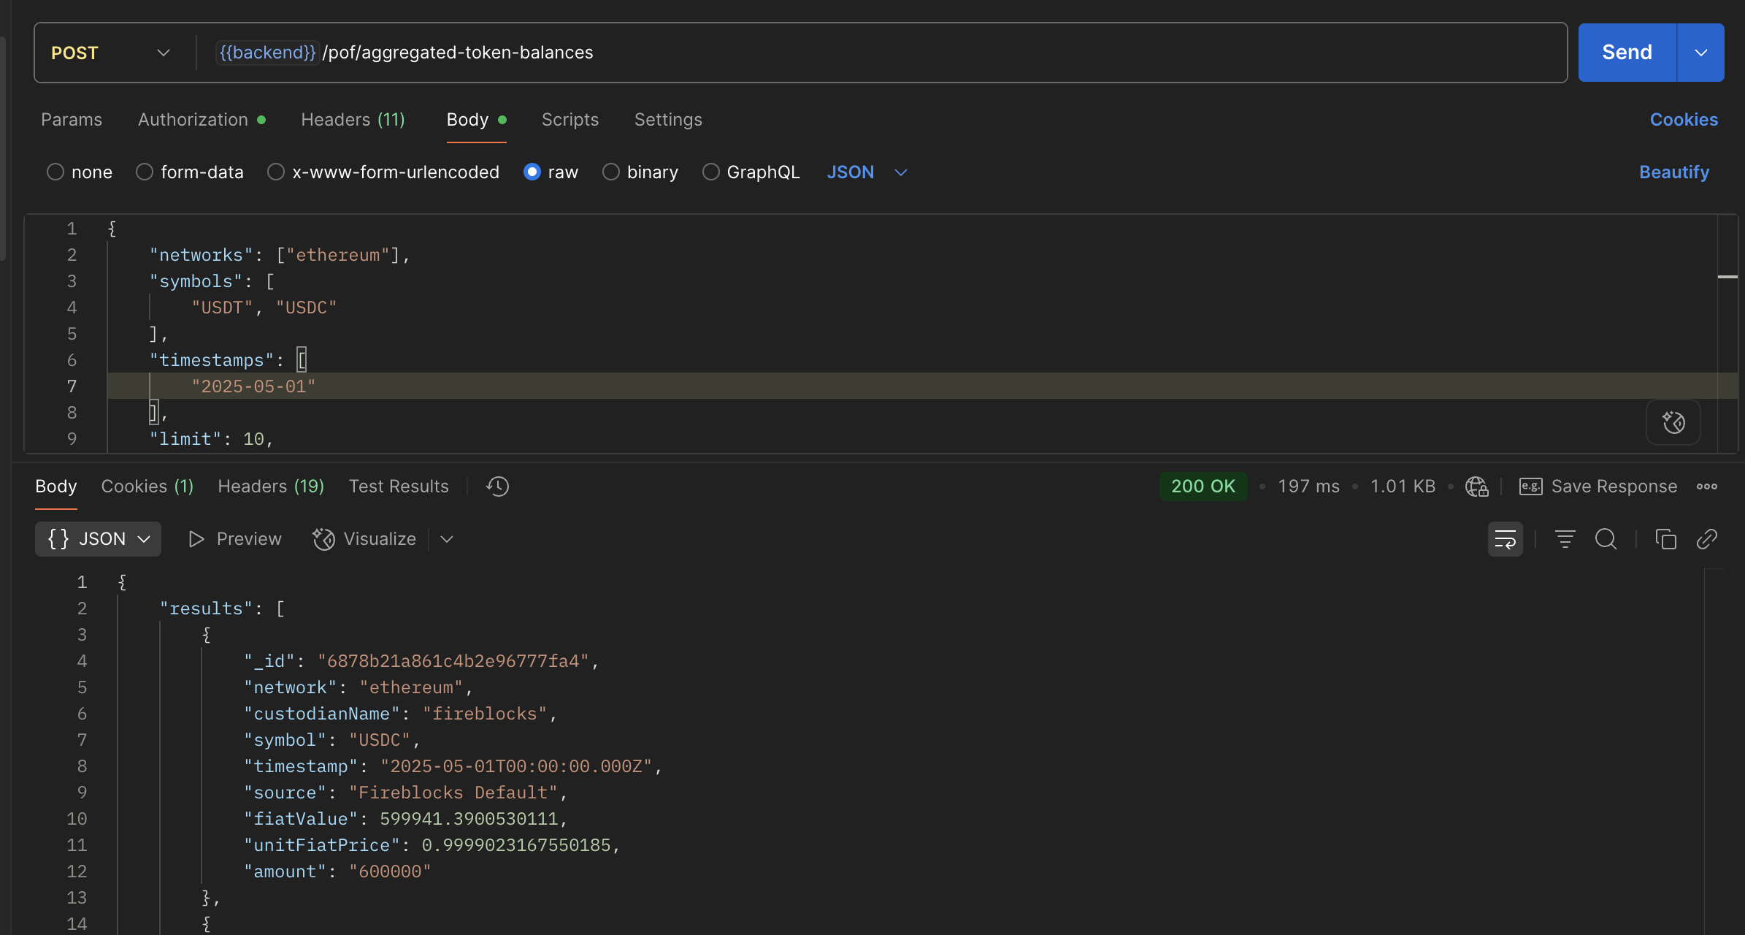Click the AI assistant icon in the editor
This screenshot has width=1745, height=935.
pos(1673,422)
